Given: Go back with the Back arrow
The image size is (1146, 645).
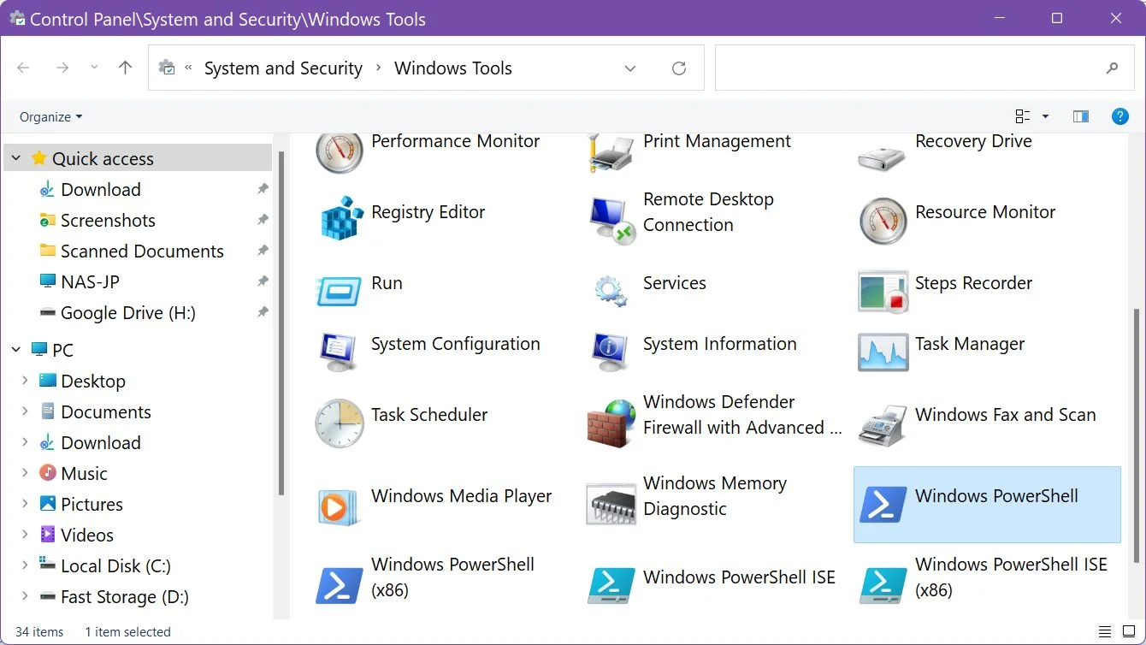Looking at the screenshot, I should [24, 68].
